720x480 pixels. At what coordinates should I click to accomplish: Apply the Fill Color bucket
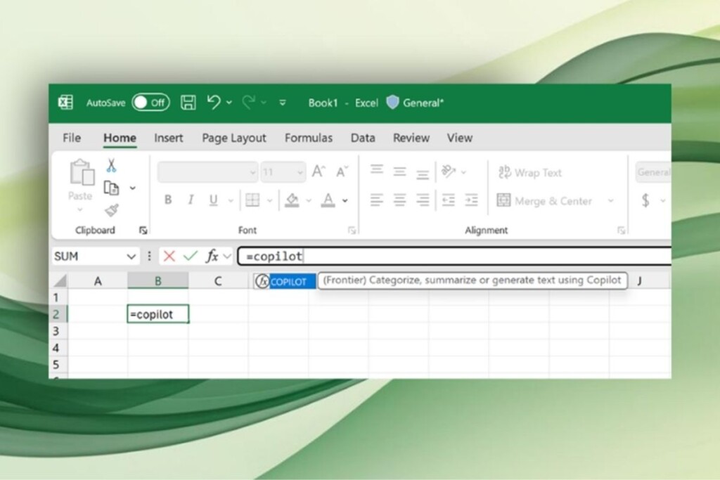(292, 200)
